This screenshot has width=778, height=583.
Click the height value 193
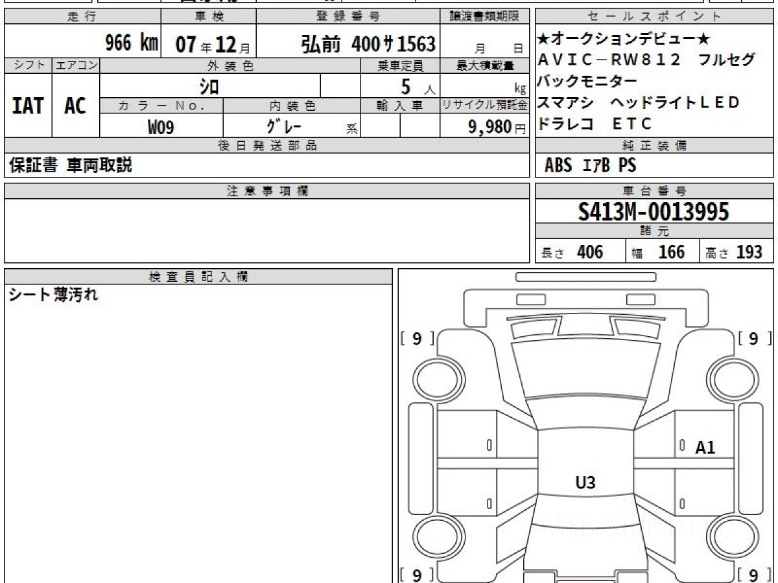pos(749,252)
